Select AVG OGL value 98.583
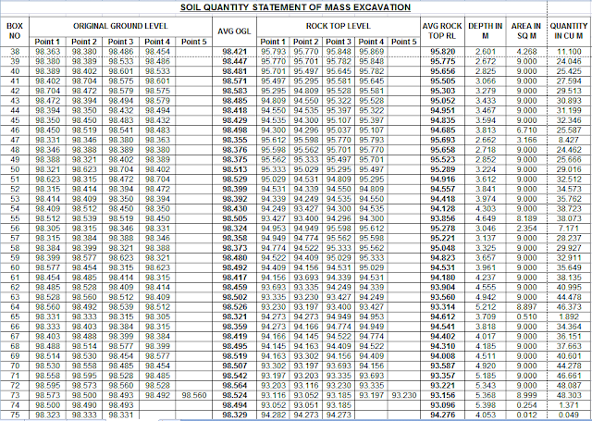 tap(234, 91)
